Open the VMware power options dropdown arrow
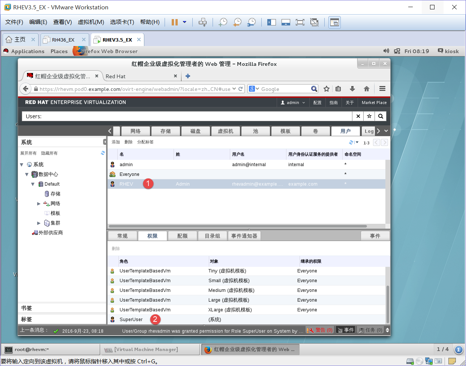This screenshot has height=366, width=466. (184, 22)
